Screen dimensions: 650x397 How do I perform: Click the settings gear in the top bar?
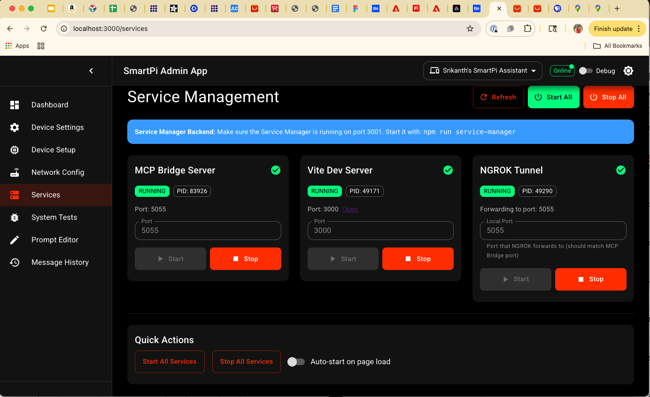coord(628,70)
